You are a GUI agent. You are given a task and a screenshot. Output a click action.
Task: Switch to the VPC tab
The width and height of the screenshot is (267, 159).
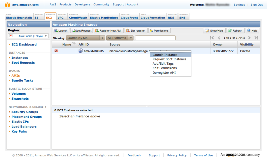pyautogui.click(x=62, y=16)
